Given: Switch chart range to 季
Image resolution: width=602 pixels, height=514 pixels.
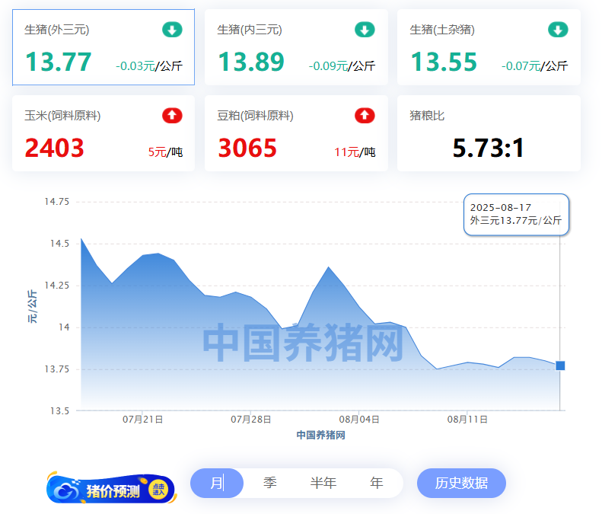Looking at the screenshot, I should [270, 483].
